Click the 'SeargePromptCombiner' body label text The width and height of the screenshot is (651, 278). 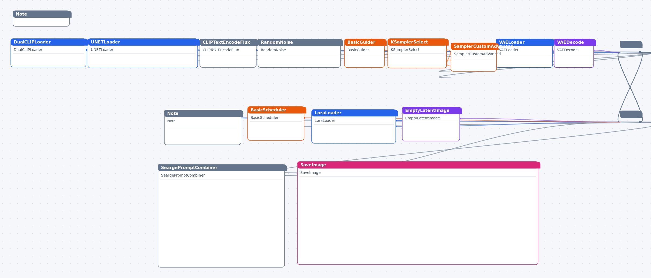183,175
